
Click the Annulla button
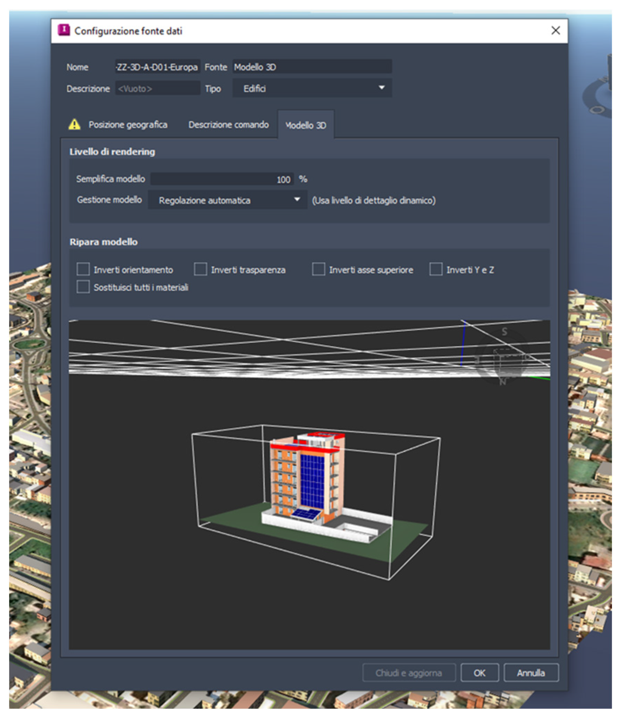pyautogui.click(x=531, y=673)
